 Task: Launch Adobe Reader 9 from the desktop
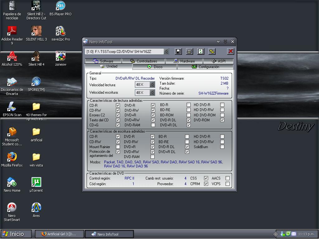pyautogui.click(x=12, y=35)
